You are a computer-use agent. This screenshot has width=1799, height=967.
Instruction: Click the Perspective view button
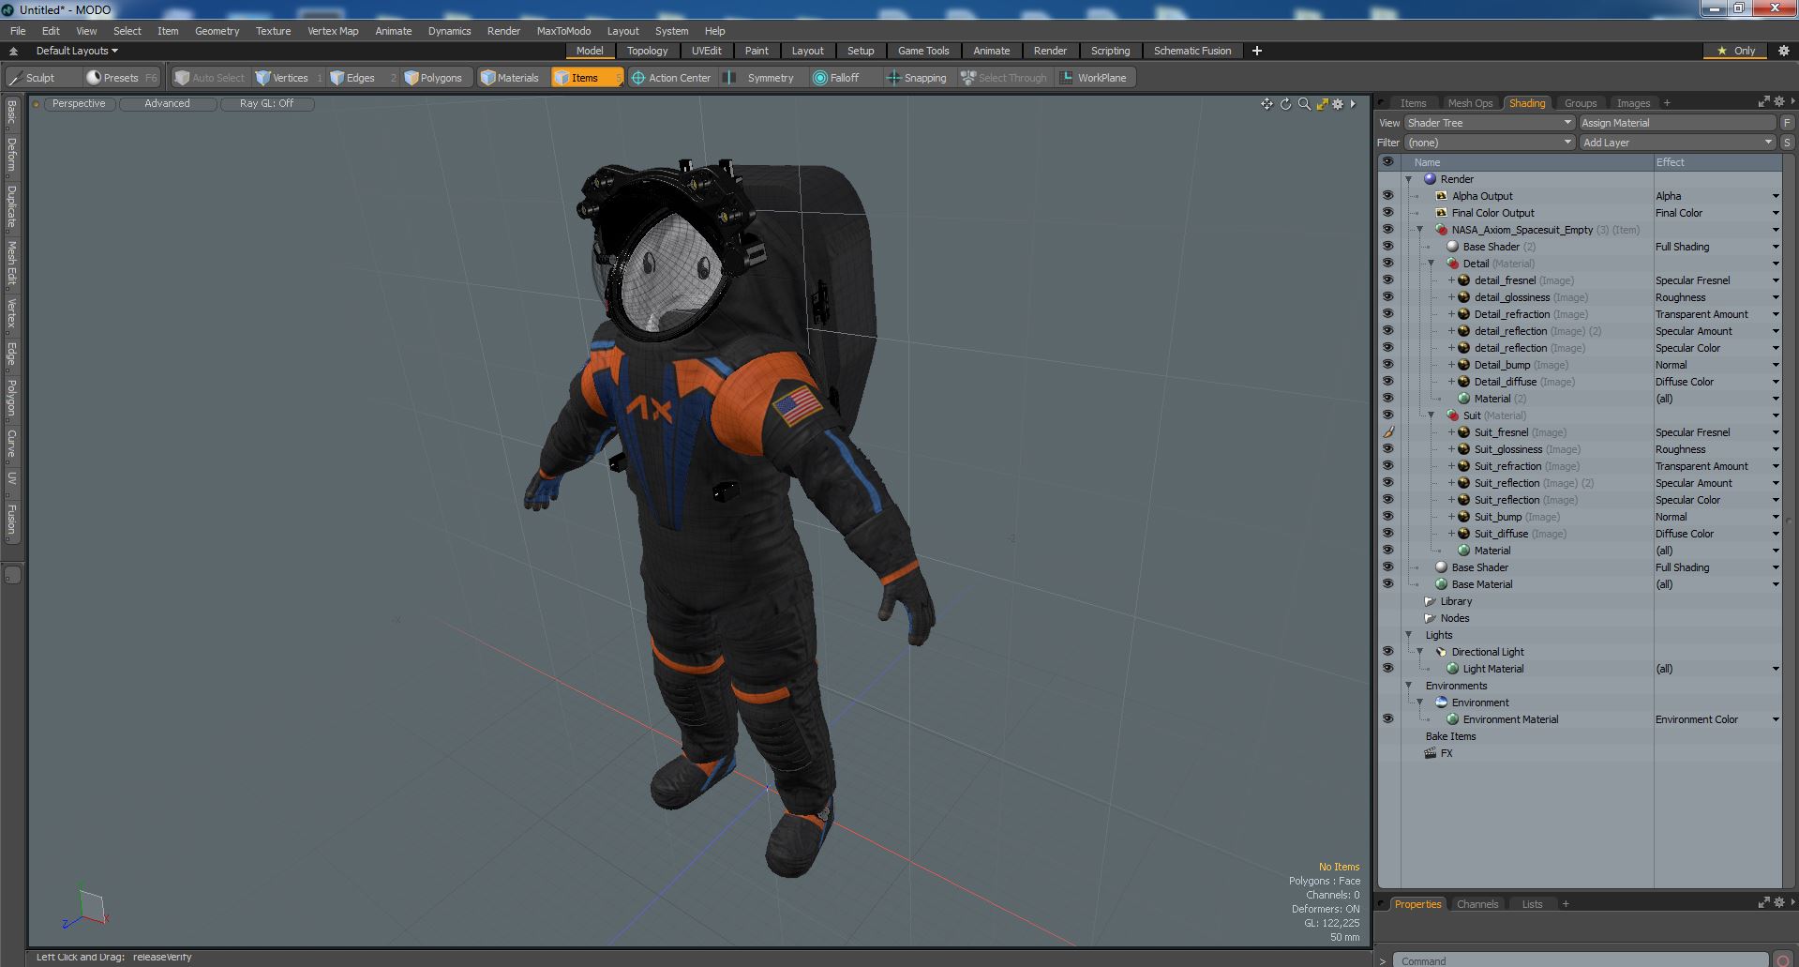(x=79, y=104)
